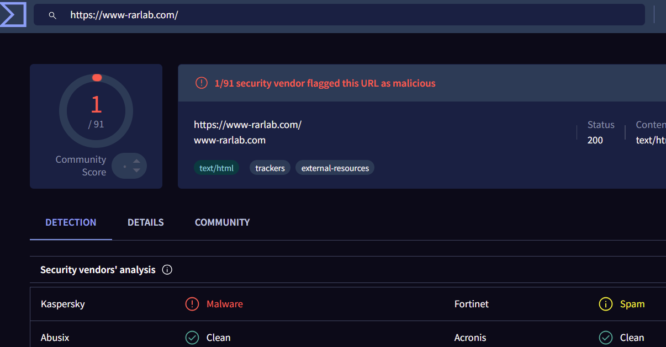Click info icon beside Security vendors' analysis

point(167,270)
